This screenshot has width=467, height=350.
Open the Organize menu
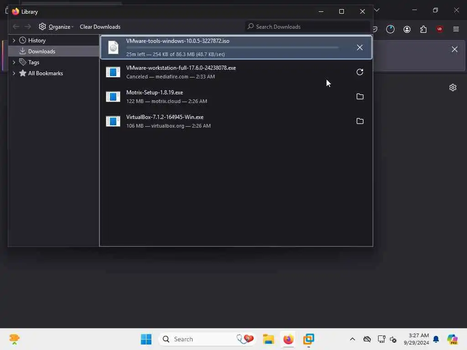tap(56, 27)
